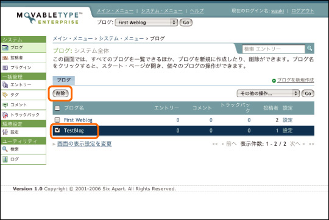329x220 pixels.
Task: Open the ブログ sidebar icon
Action: [5, 47]
